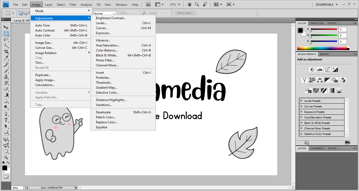The height and width of the screenshot is (191, 359).
Task: Choose the Eraser tool
Action: [x=6, y=89]
